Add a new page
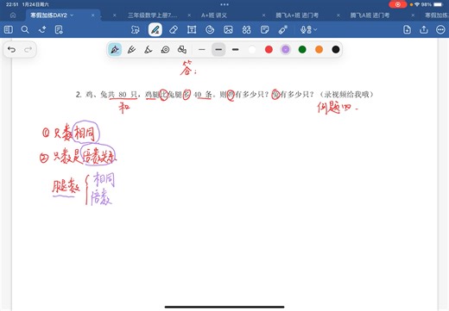 pos(407,29)
